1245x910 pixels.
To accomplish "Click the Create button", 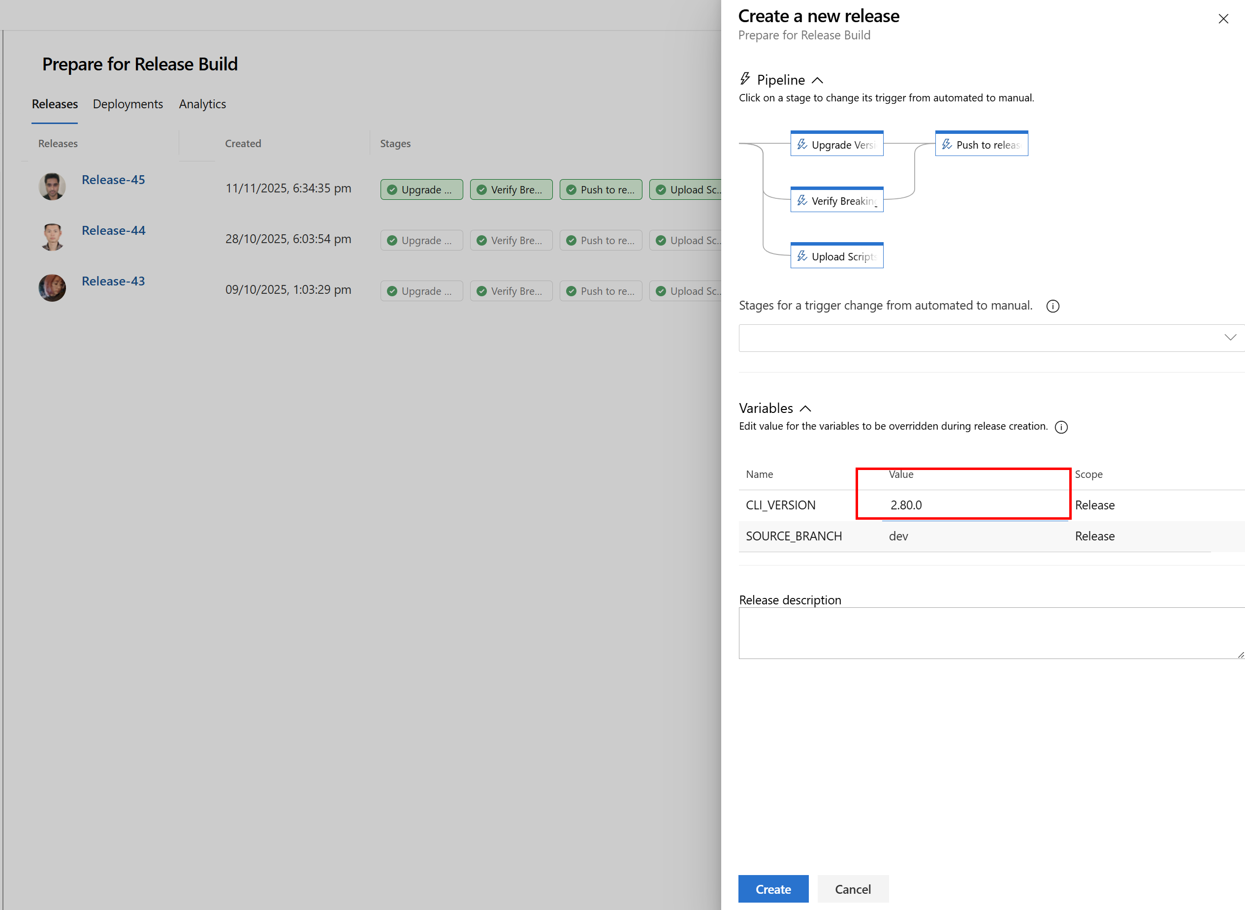I will pyautogui.click(x=773, y=888).
